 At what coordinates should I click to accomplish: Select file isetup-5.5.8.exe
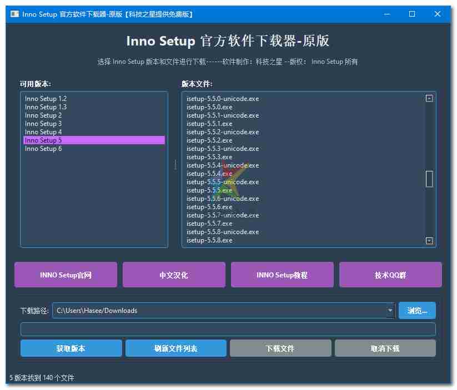point(209,240)
